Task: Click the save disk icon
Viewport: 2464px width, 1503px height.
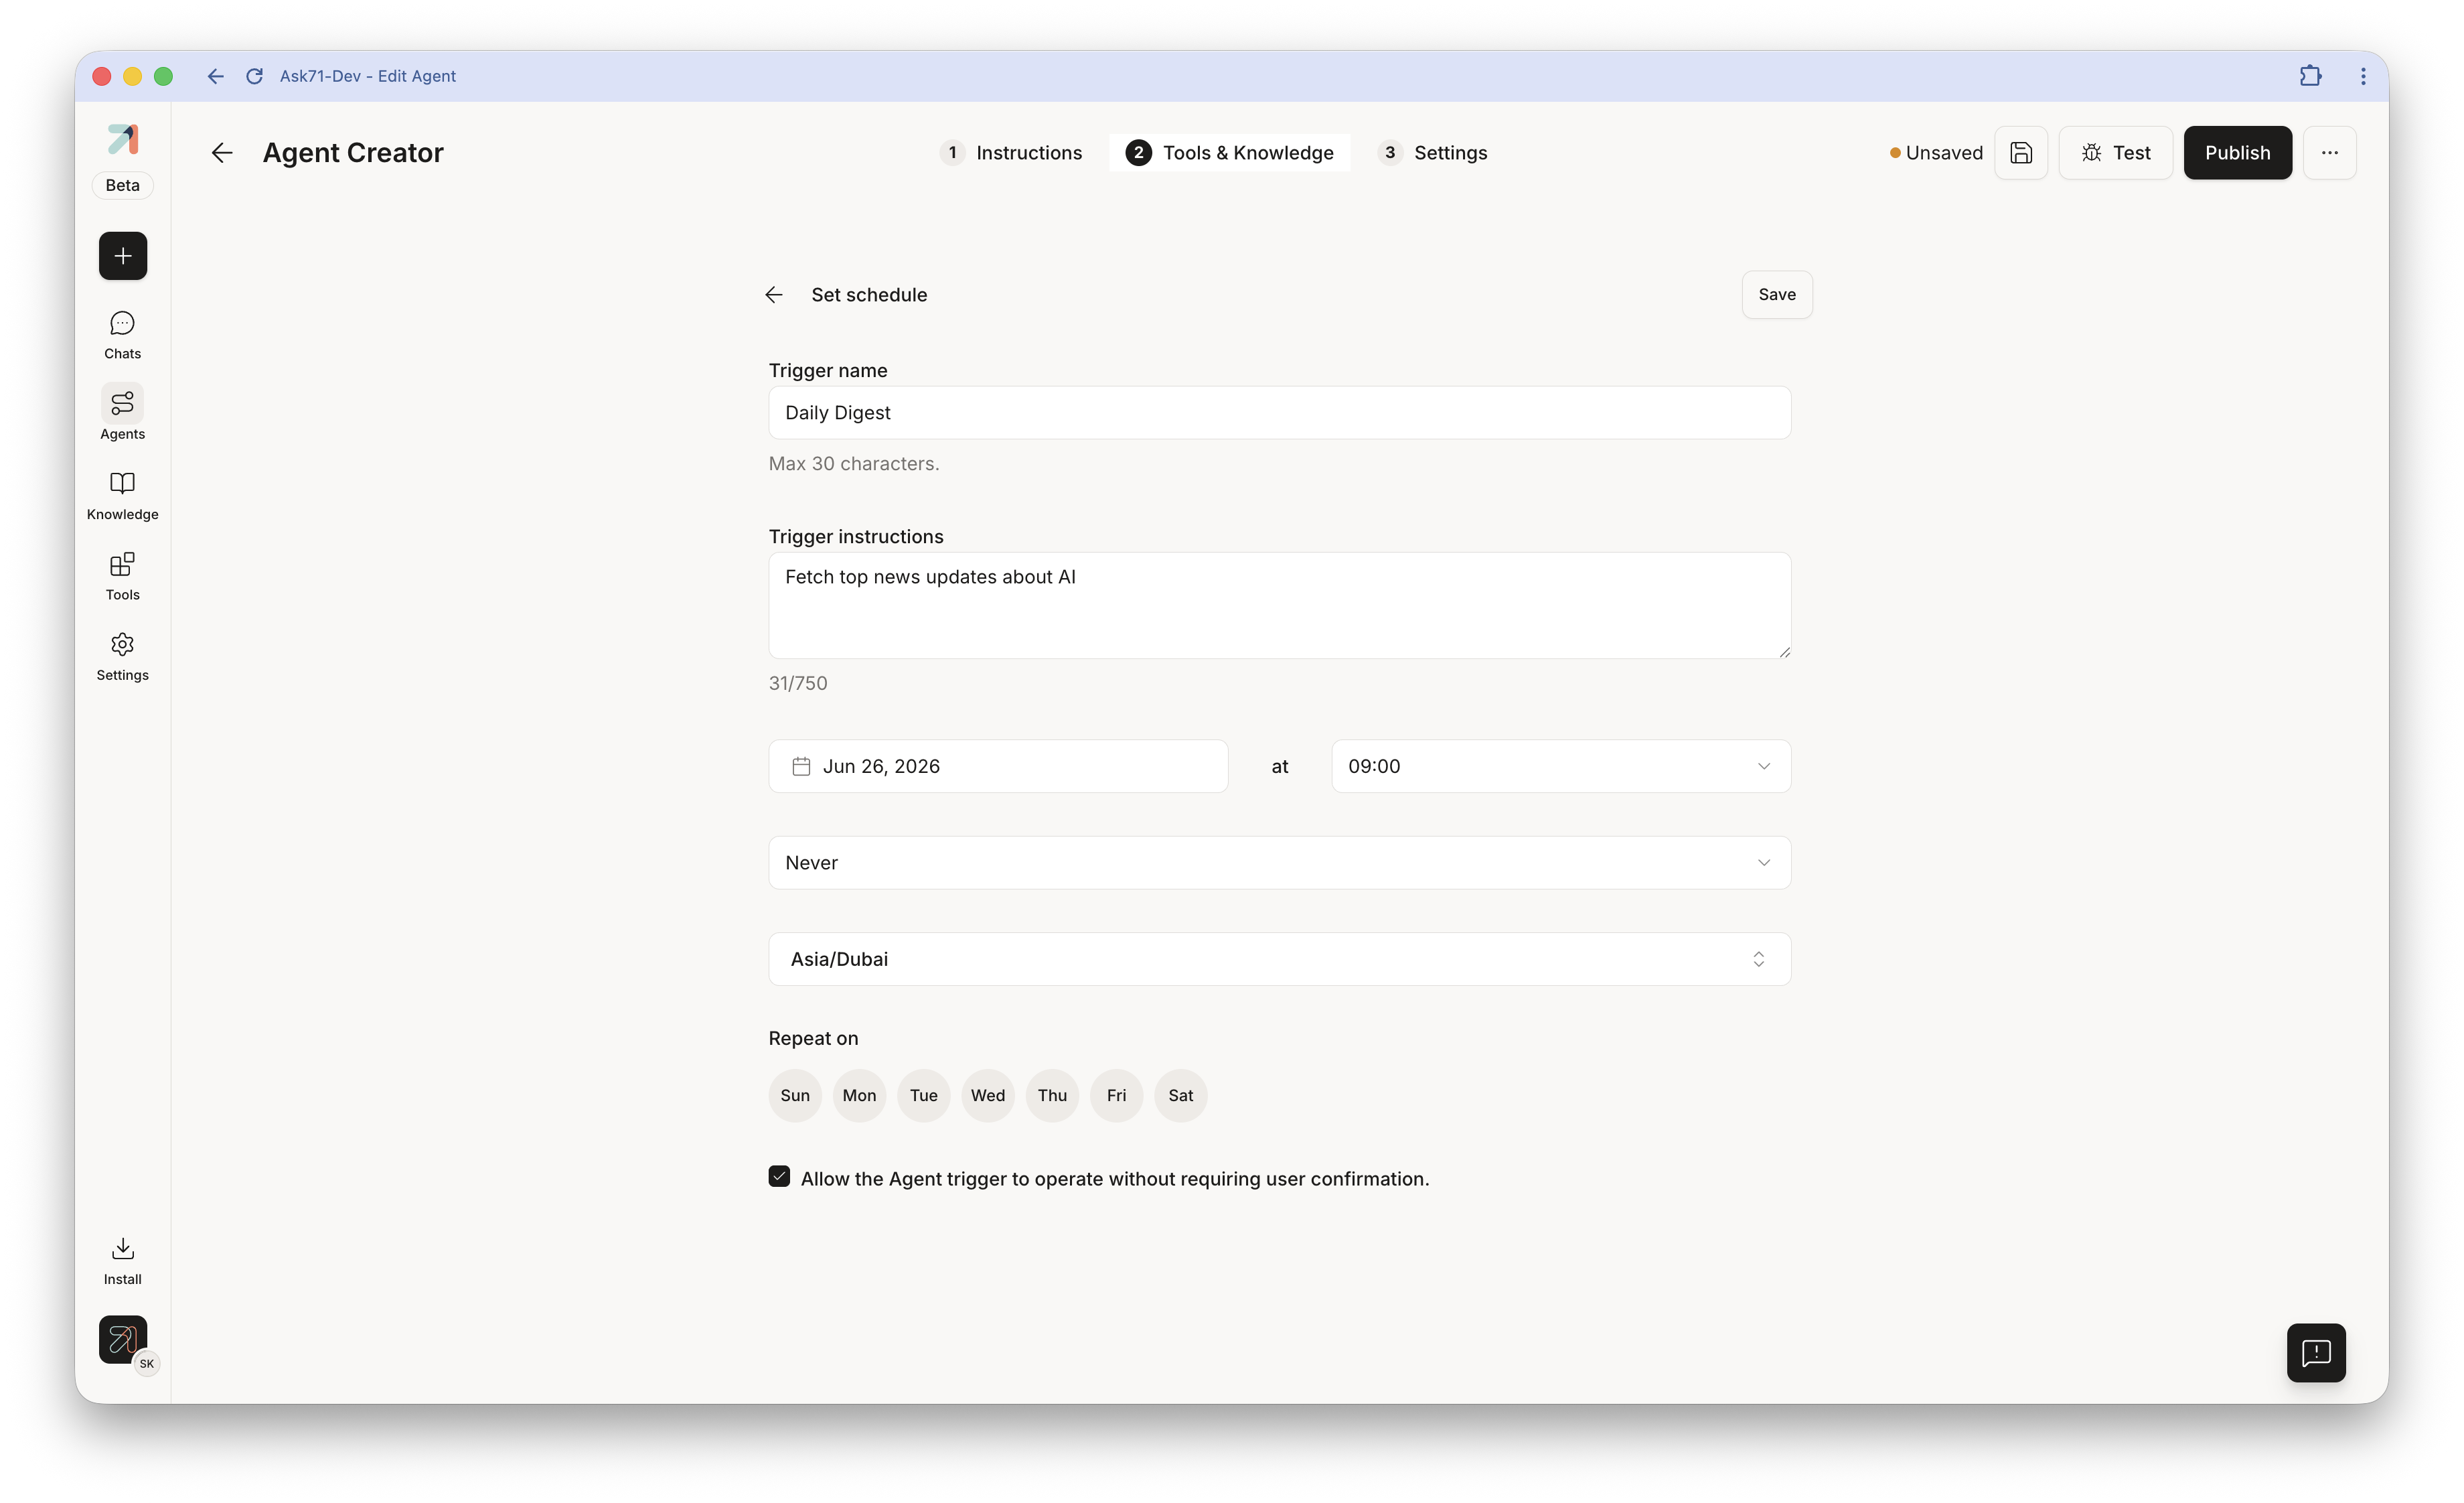Action: click(2021, 153)
